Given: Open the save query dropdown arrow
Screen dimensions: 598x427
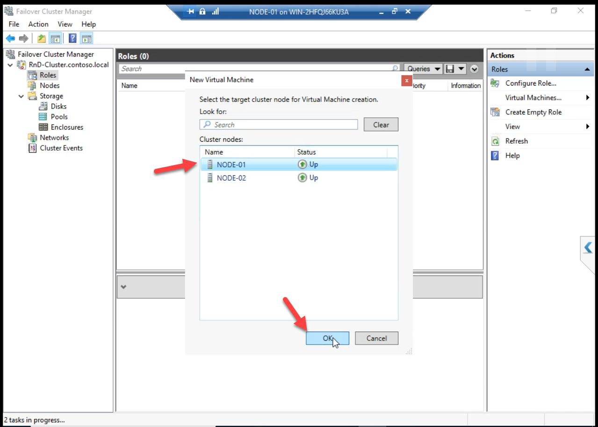Looking at the screenshot, I should [461, 69].
